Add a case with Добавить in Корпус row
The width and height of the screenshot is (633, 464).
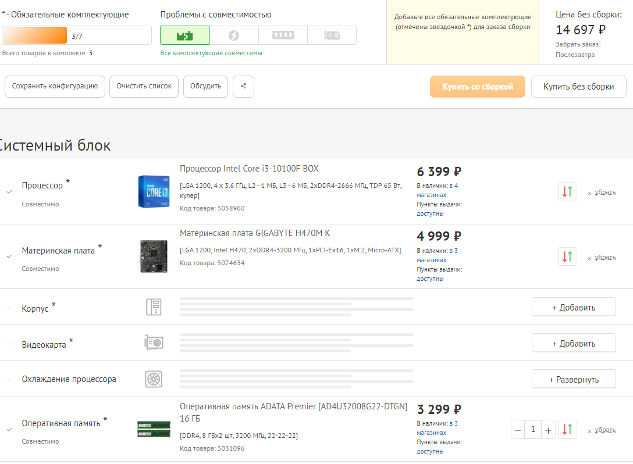[574, 307]
